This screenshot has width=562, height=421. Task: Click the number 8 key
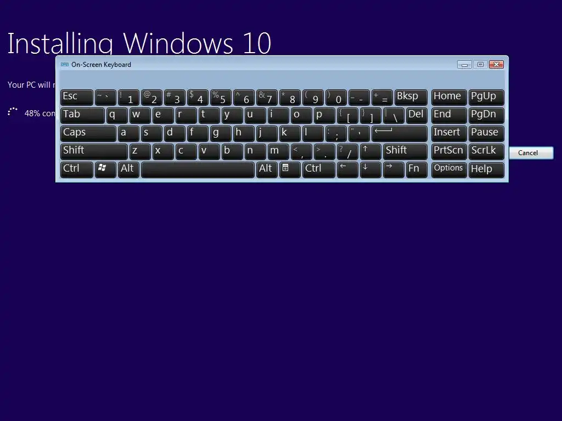[x=290, y=98]
